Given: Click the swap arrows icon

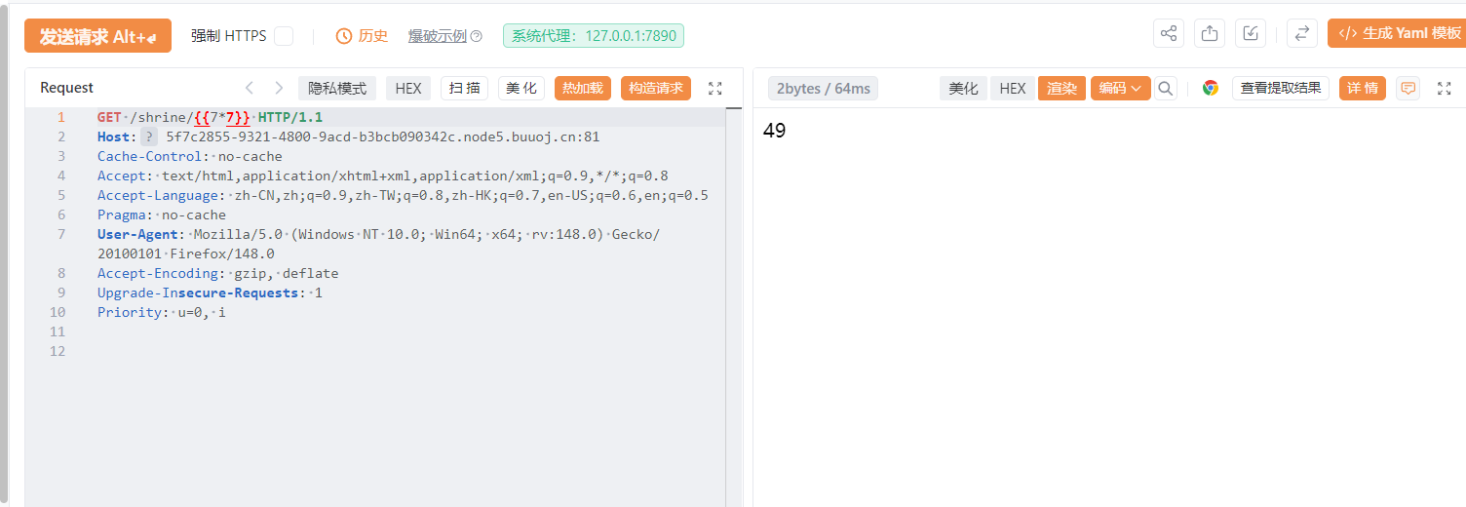Looking at the screenshot, I should point(1301,33).
